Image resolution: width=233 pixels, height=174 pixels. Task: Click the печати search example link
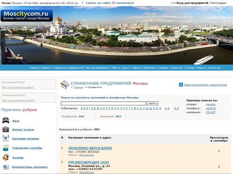(211, 104)
